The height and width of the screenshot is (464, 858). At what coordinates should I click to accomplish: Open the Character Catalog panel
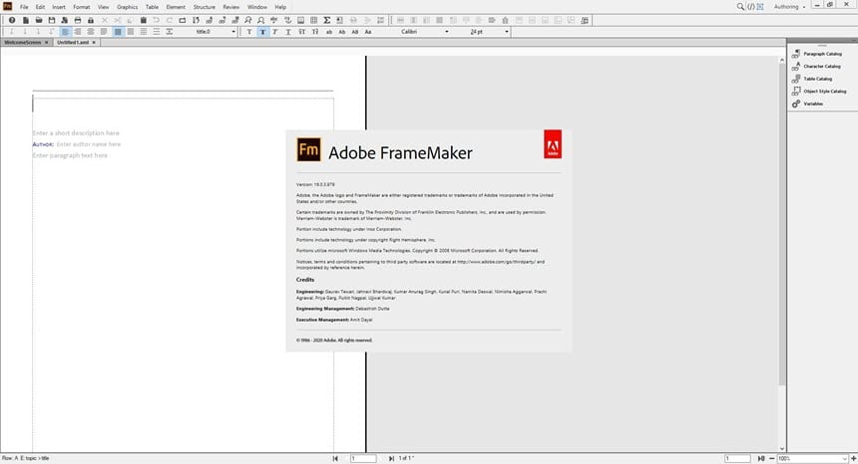[822, 66]
